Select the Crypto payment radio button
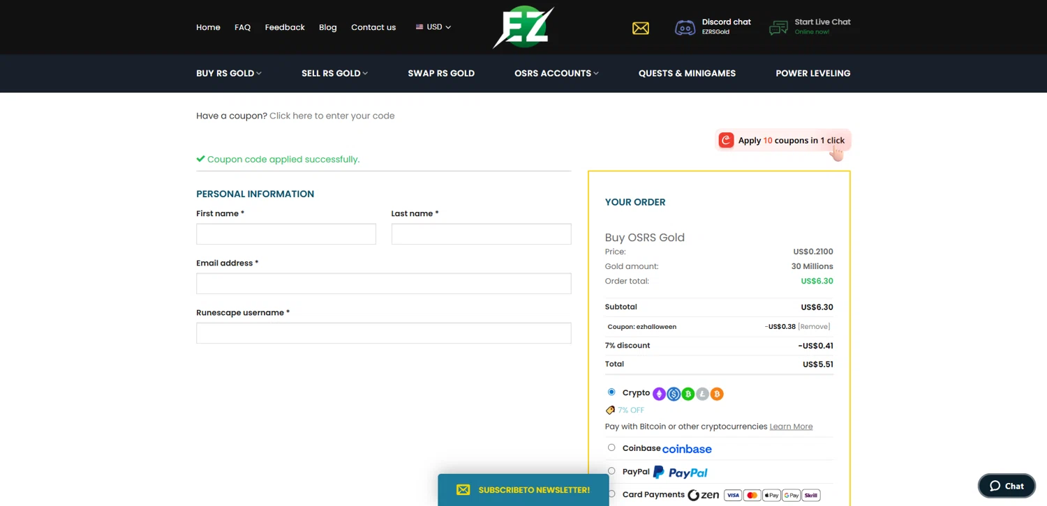 611,392
